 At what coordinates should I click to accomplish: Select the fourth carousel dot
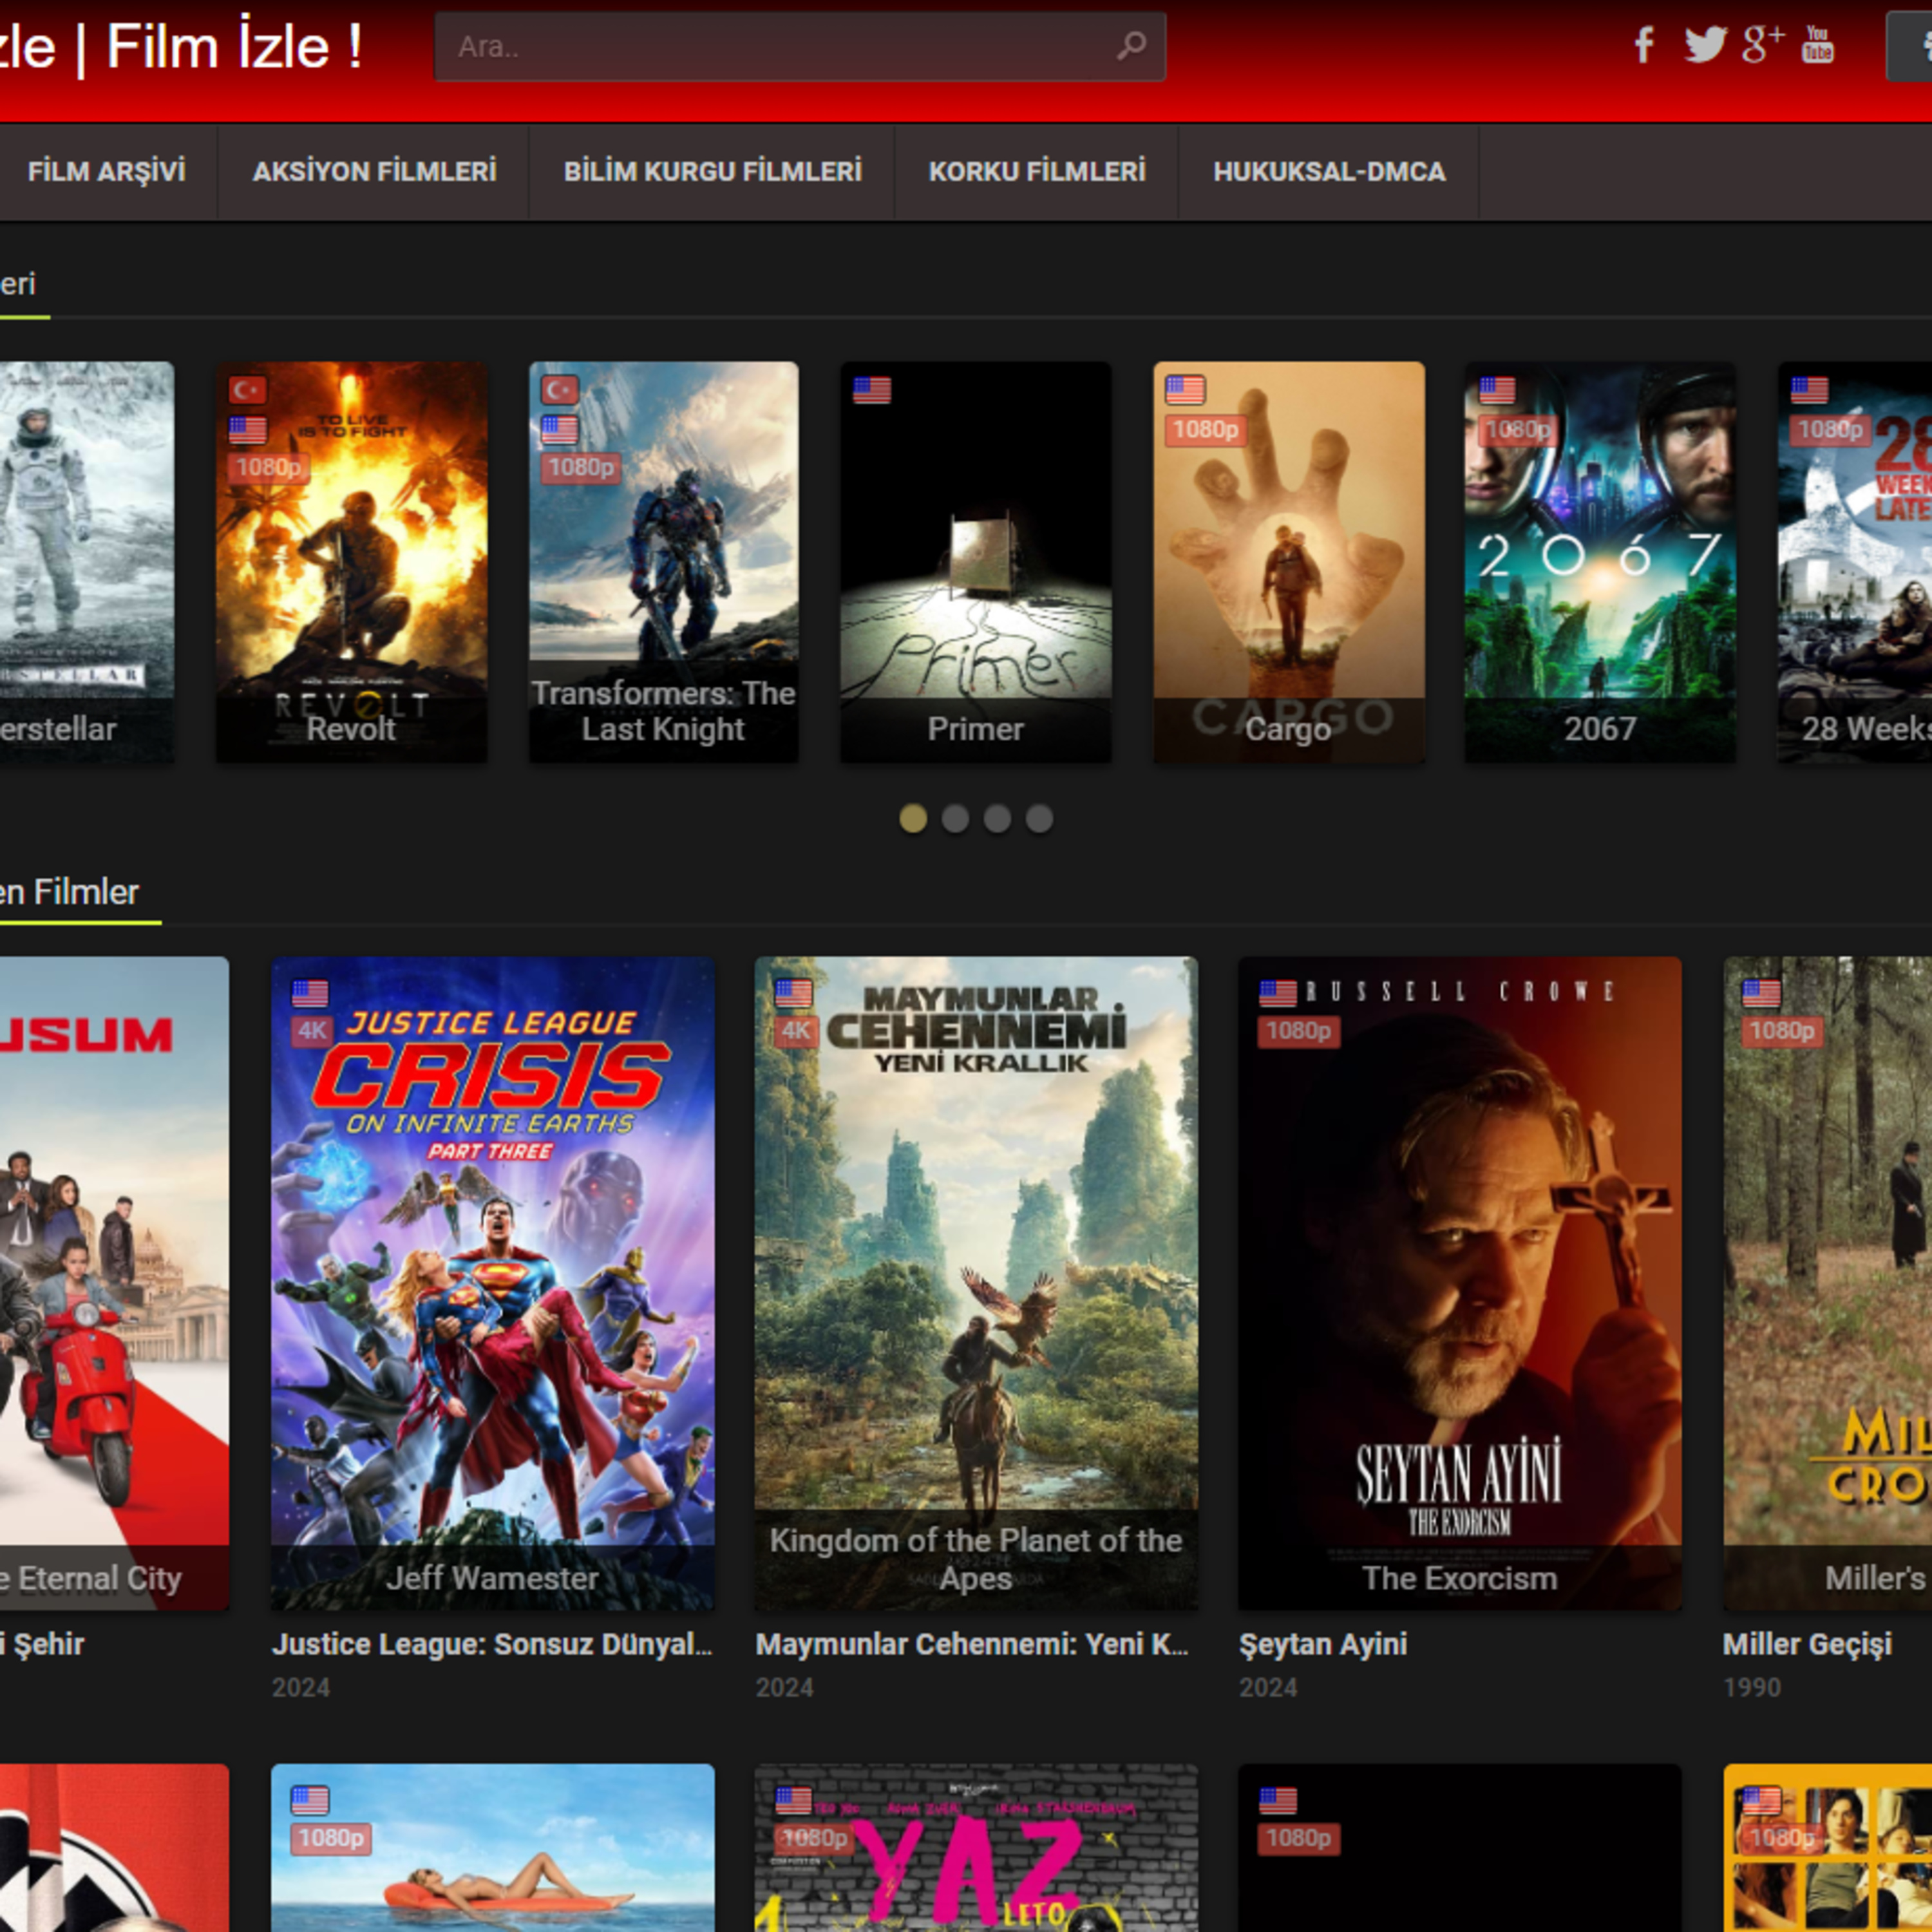tap(1040, 819)
